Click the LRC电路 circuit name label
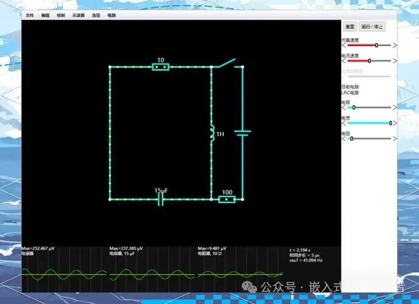 (350, 93)
